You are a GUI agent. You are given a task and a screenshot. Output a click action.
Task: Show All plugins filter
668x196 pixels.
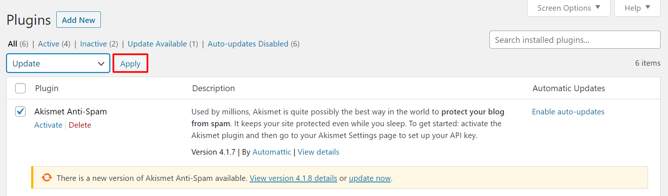(x=13, y=44)
